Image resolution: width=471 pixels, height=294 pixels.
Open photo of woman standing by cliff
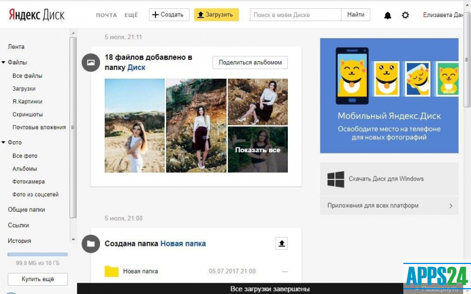click(196, 126)
